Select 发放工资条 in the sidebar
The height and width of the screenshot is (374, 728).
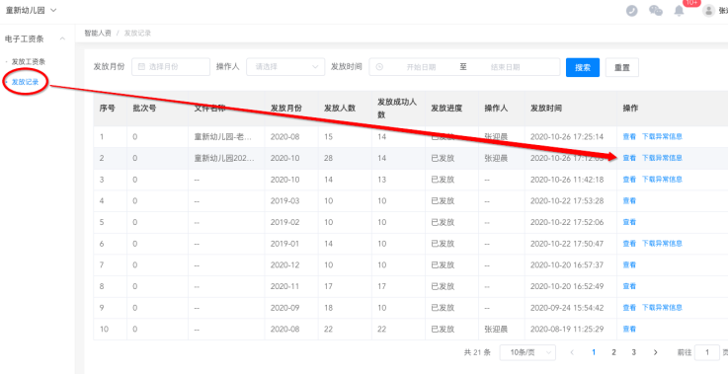29,61
